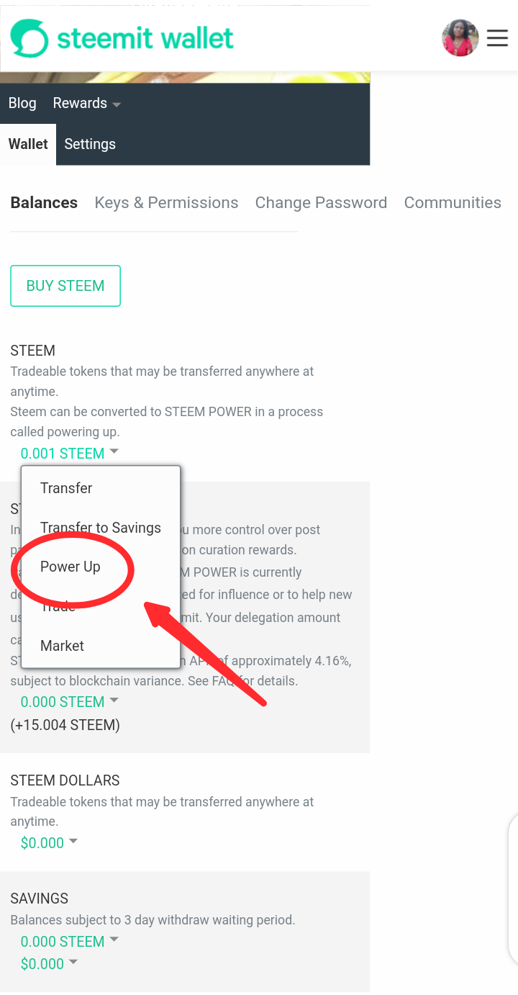Expand the 0.000 STEEM Power dropdown
The width and height of the screenshot is (518, 995).
coord(69,702)
